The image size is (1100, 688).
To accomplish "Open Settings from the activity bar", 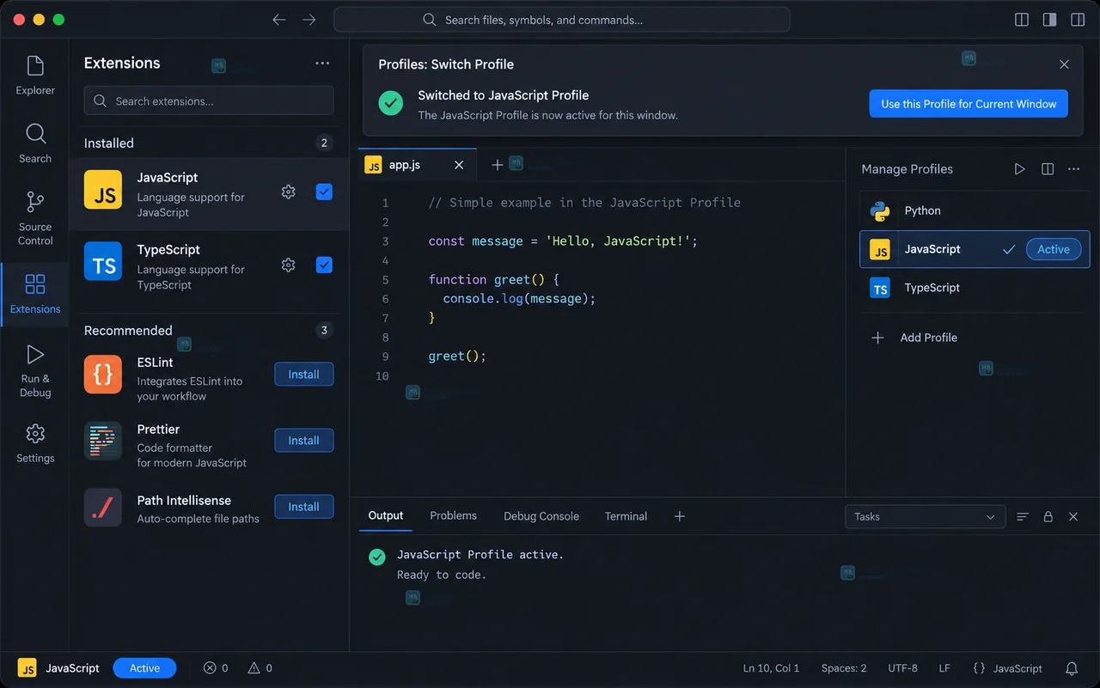I will 35,443.
